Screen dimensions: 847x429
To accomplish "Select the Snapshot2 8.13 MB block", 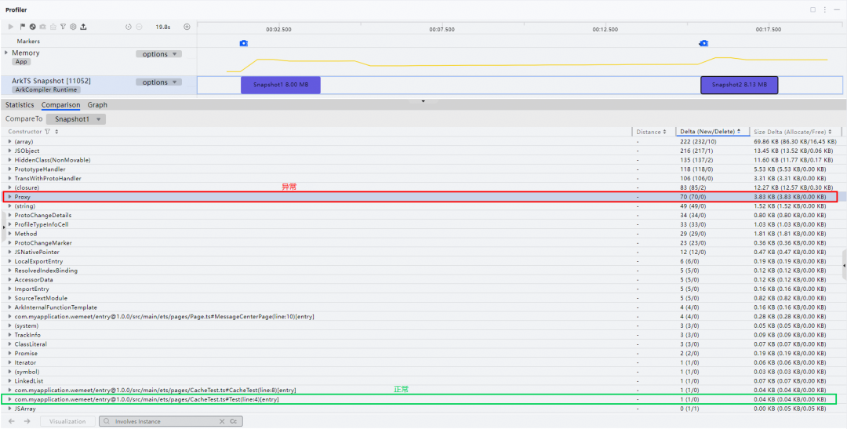I will (740, 85).
